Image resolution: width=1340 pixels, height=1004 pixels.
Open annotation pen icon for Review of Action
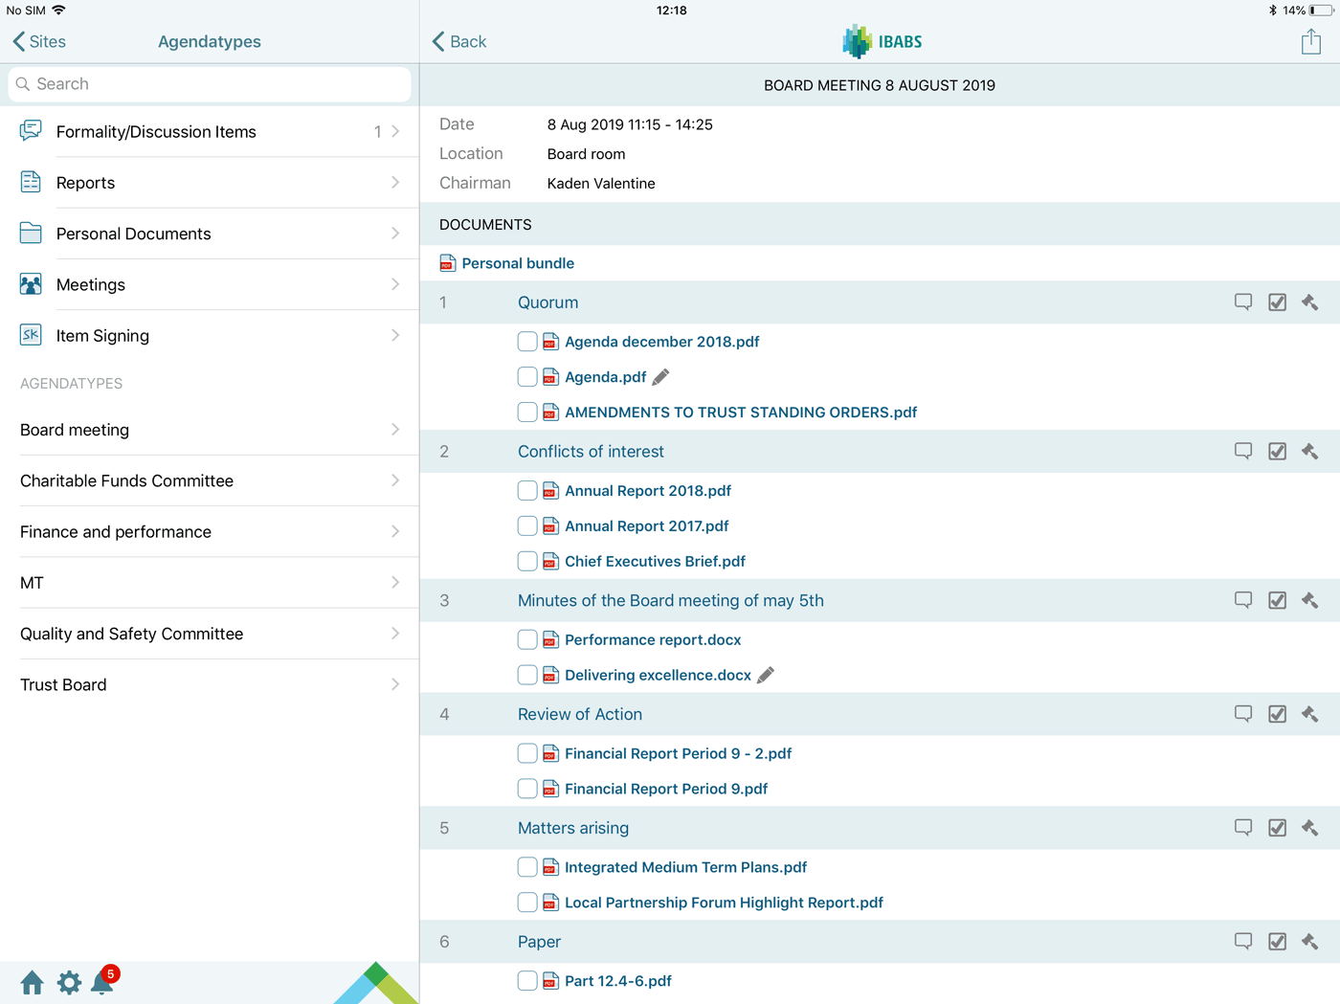1309,714
